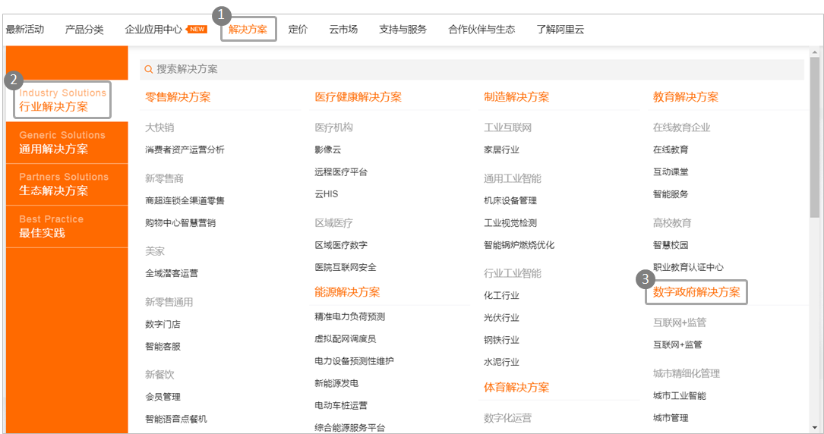The image size is (824, 434).
Task: Click 智能锅炉燃烧优化 link
Action: 519,245
